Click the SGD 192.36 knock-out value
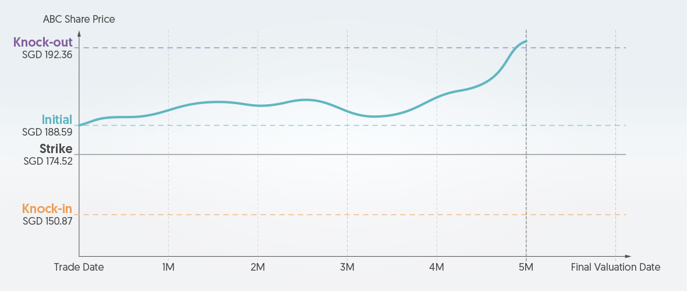Screen dimensions: 687x291 coord(47,55)
